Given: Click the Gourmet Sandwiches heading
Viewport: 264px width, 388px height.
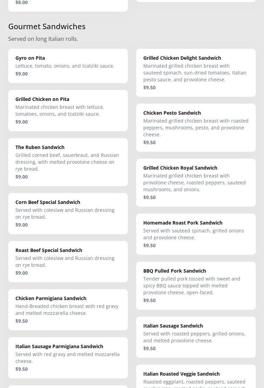Looking at the screenshot, I should pos(47,26).
